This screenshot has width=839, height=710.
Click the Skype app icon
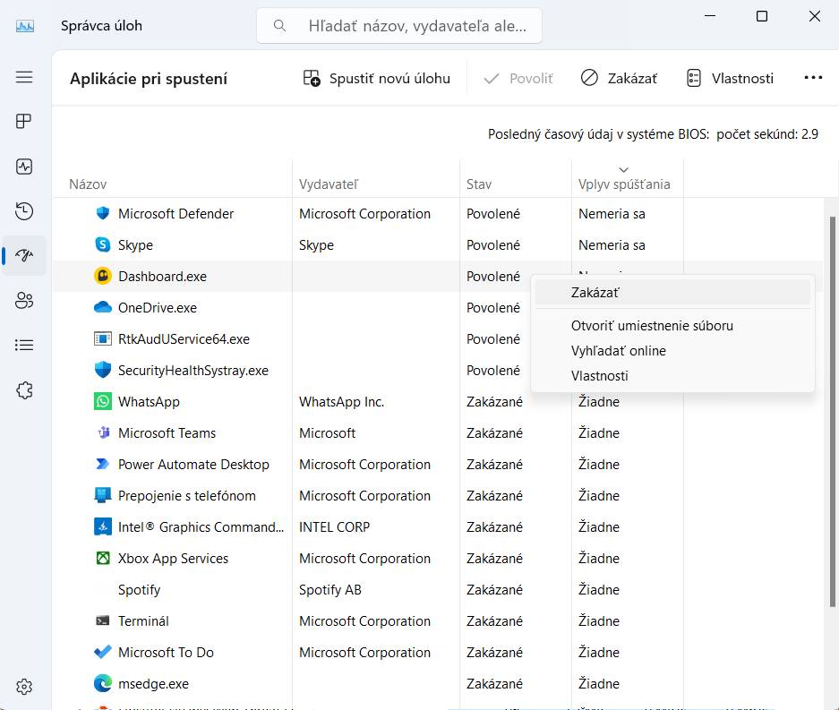103,244
